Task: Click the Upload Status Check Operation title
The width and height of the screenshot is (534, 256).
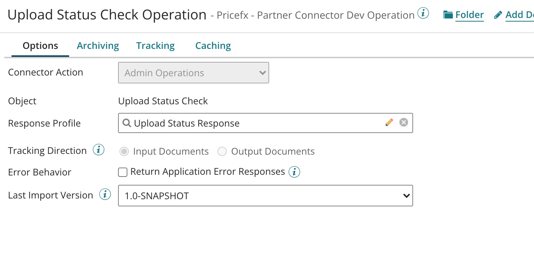Action: coord(107,15)
